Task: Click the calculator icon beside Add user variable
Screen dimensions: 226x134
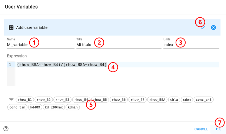Action: (11, 27)
